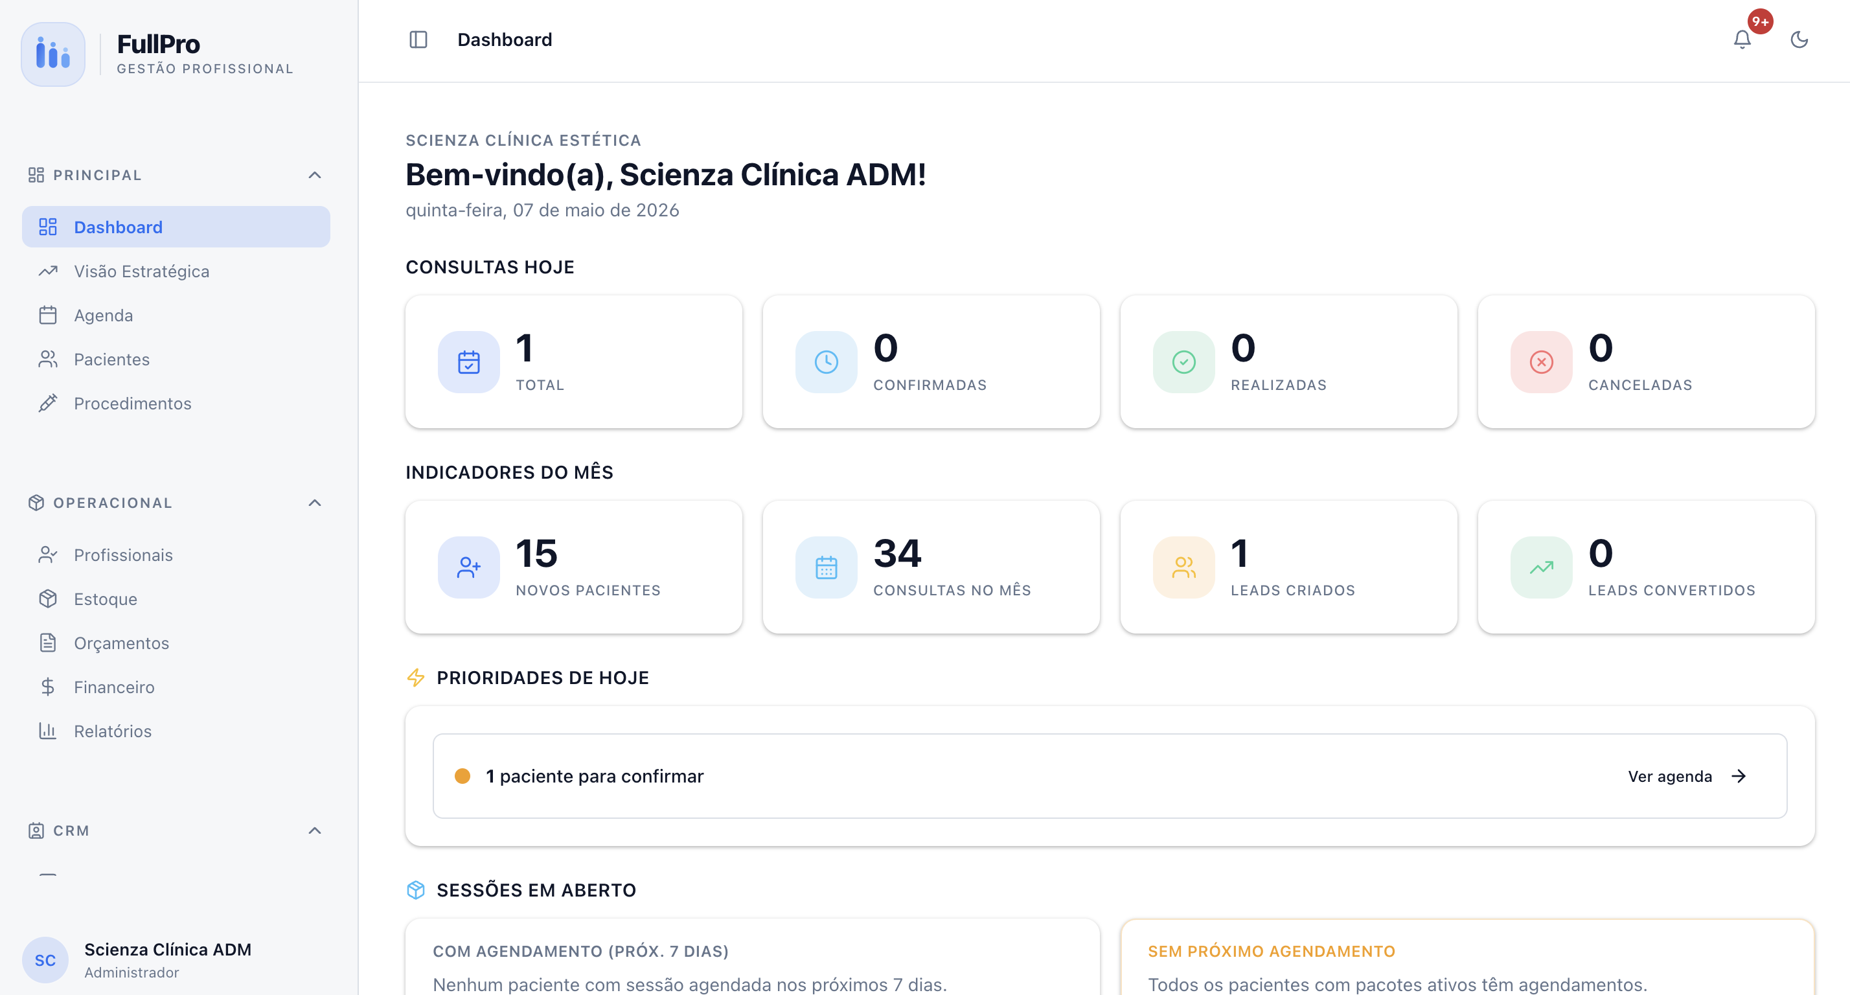The height and width of the screenshot is (995, 1850).
Task: Open the Scienza Clínica ADM profile name
Action: 168,950
